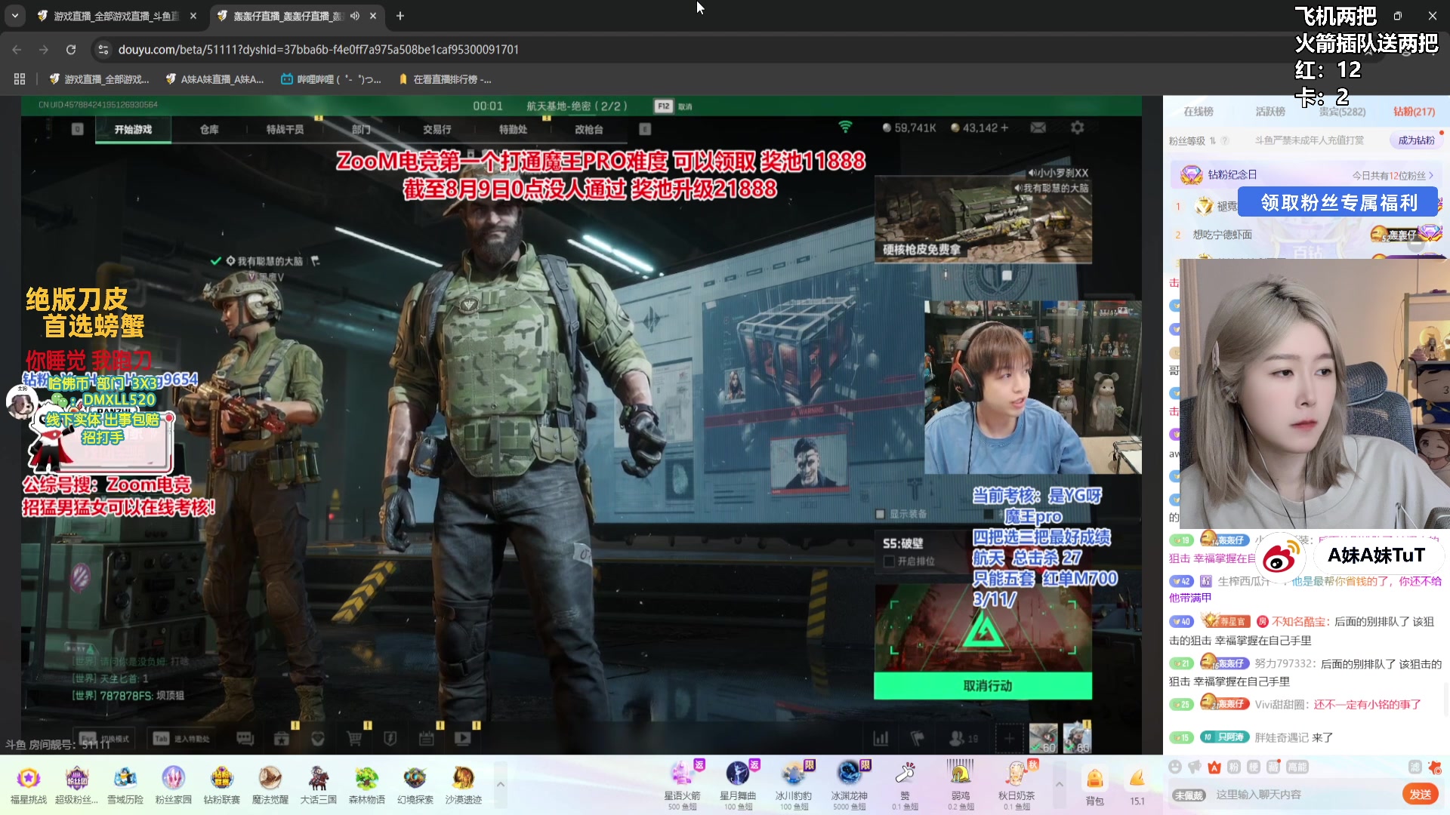Click the username 努力797332 in chat
Image resolution: width=1450 pixels, height=815 pixels.
1284,663
